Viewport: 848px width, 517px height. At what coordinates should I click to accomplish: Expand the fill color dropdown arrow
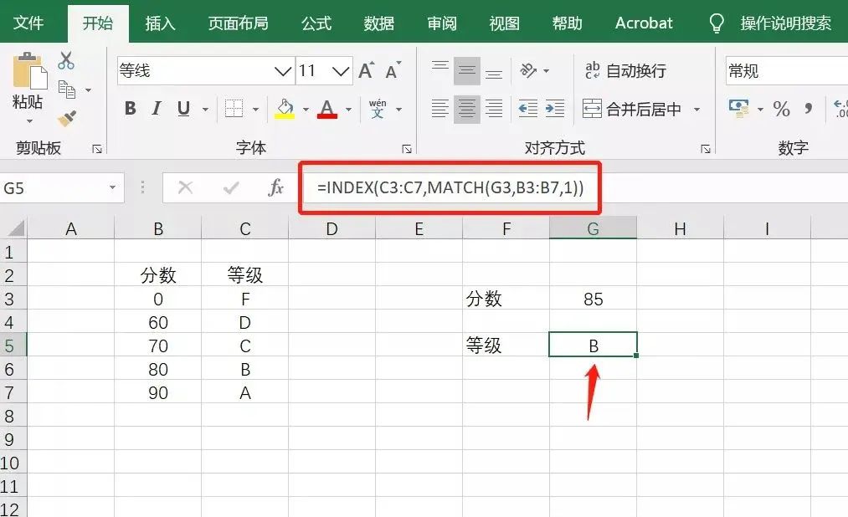click(306, 110)
